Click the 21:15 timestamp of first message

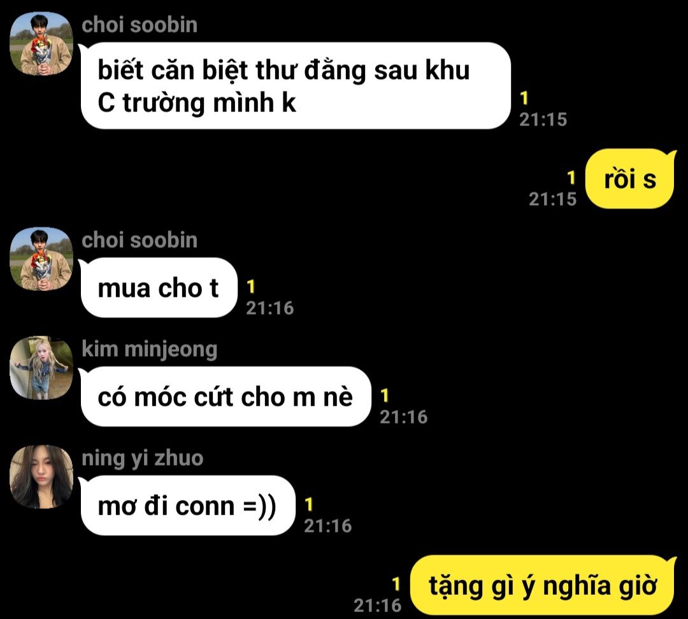[543, 119]
